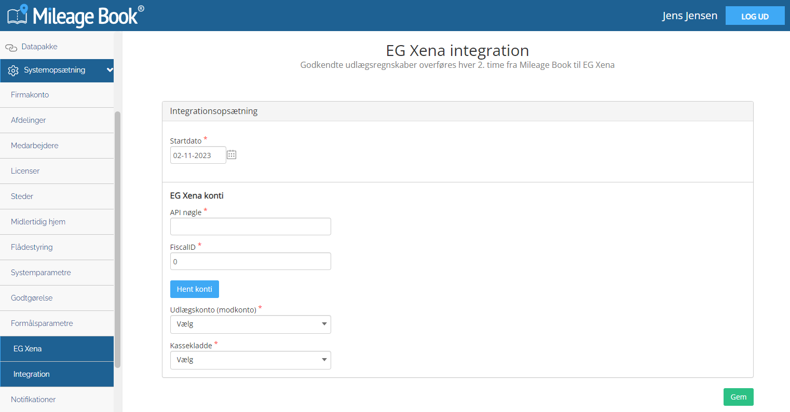The image size is (790, 412).
Task: Select Godtgørelse in the sidebar
Action: [57, 298]
